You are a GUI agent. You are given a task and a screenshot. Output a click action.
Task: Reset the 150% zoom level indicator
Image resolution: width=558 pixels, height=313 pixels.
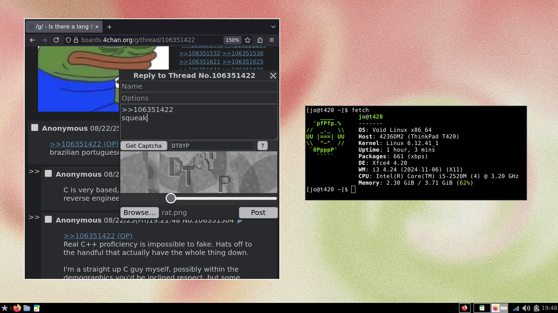232,40
